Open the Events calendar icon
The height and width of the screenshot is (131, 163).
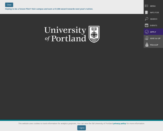[x=147, y=25]
